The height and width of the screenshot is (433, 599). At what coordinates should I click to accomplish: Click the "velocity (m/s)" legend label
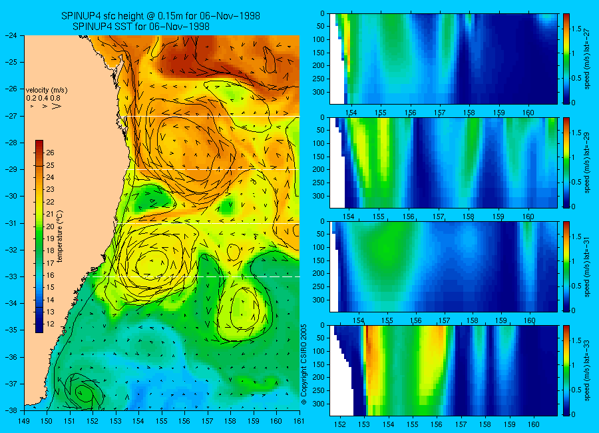point(47,91)
